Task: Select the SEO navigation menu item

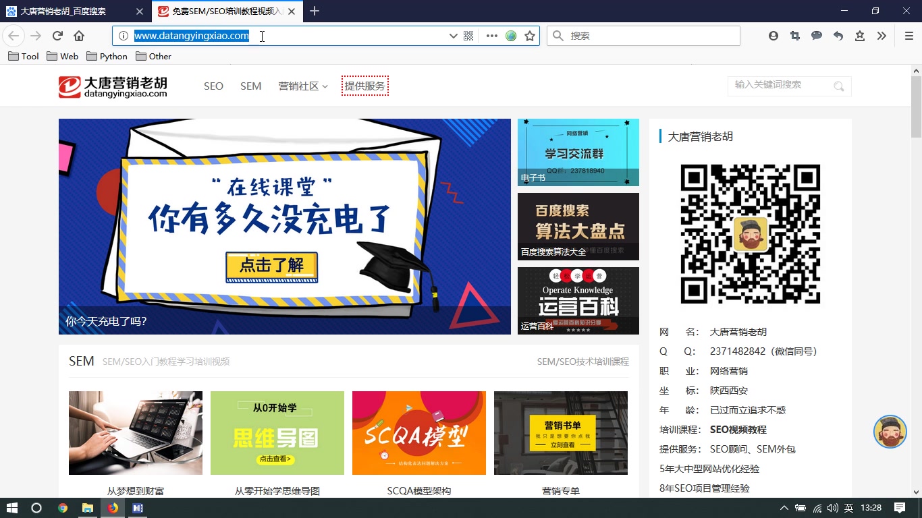Action: 213,86
